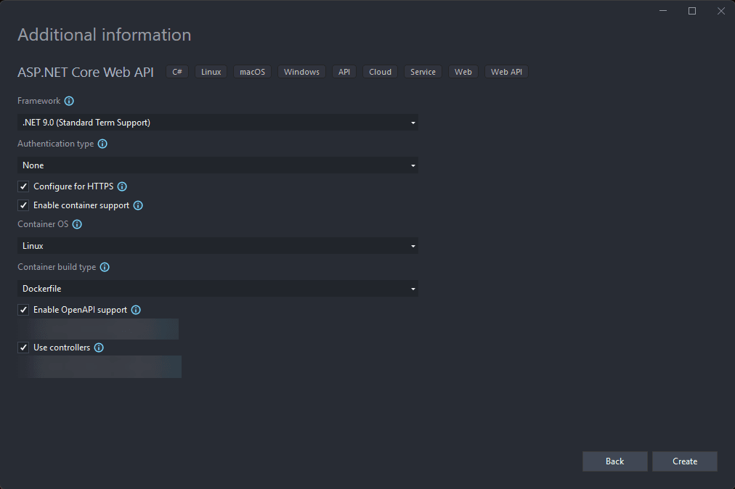Click info icon beside Enable OpenAPI support
Viewport: 735px width, 489px height.
[x=136, y=310]
